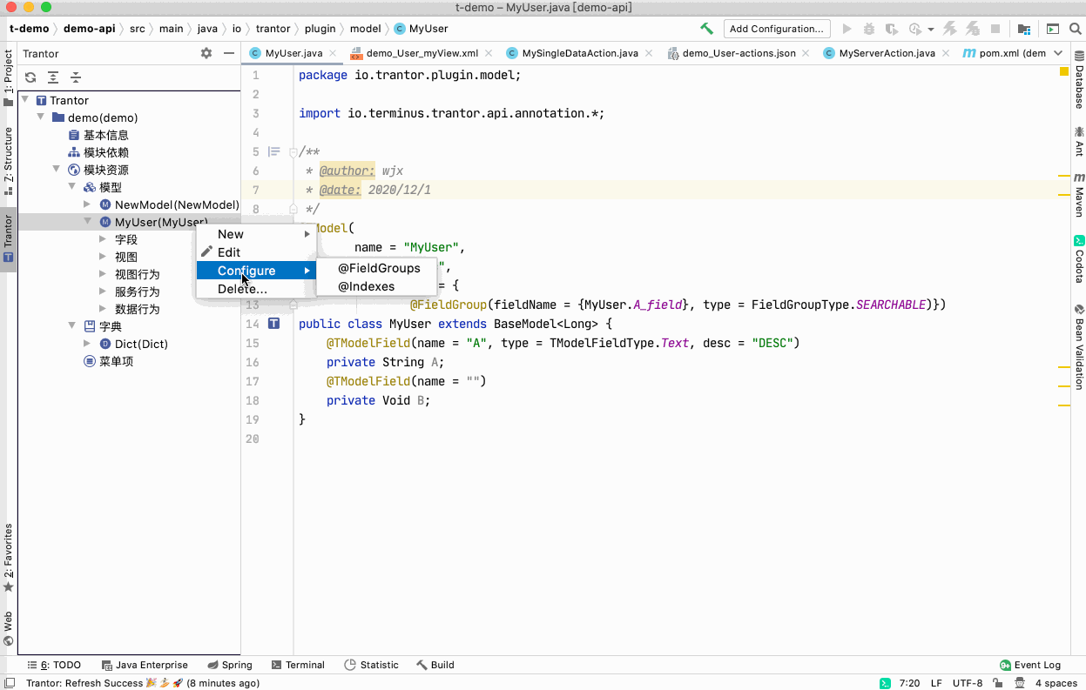Click the demo-api breadcrumb
This screenshot has height=690, width=1086.
coord(89,29)
